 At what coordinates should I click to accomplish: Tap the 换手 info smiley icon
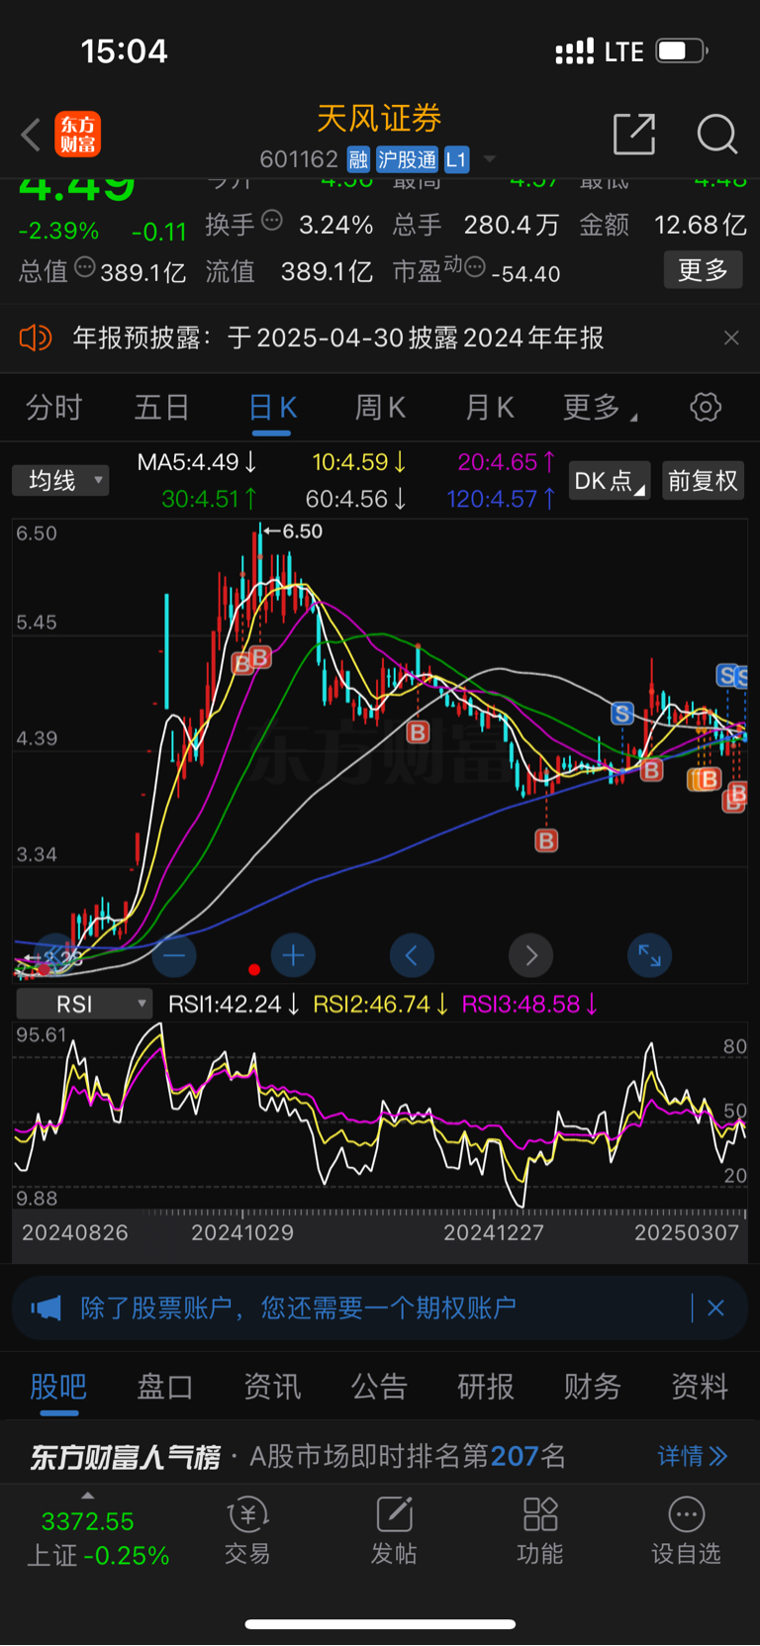click(272, 222)
